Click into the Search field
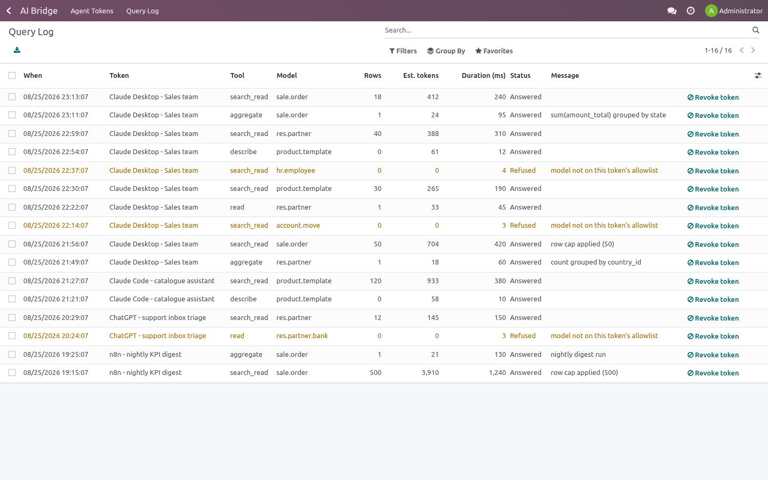This screenshot has height=480, width=768. click(x=566, y=30)
